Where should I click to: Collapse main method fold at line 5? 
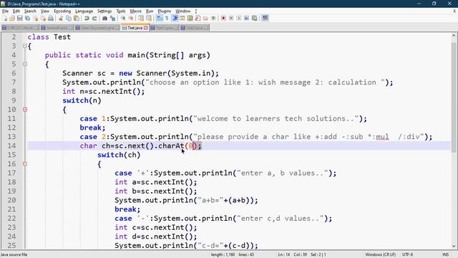25,64
